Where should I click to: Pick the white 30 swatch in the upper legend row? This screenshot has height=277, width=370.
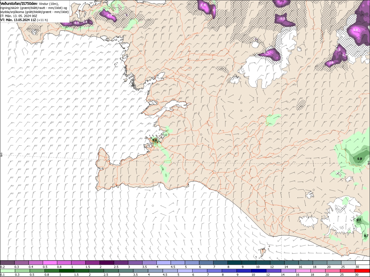click(x=362, y=263)
